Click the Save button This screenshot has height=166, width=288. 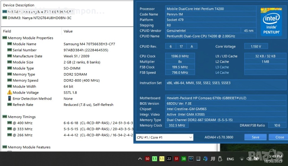click(255, 137)
